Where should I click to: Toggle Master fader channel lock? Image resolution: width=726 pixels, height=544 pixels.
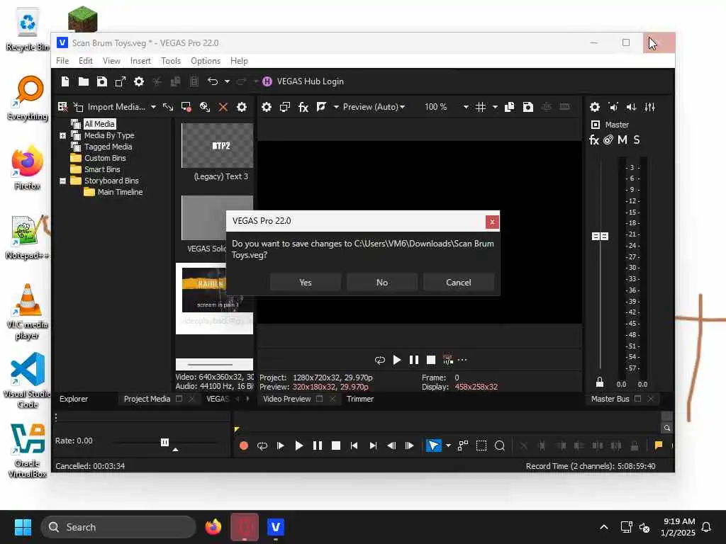(x=600, y=382)
